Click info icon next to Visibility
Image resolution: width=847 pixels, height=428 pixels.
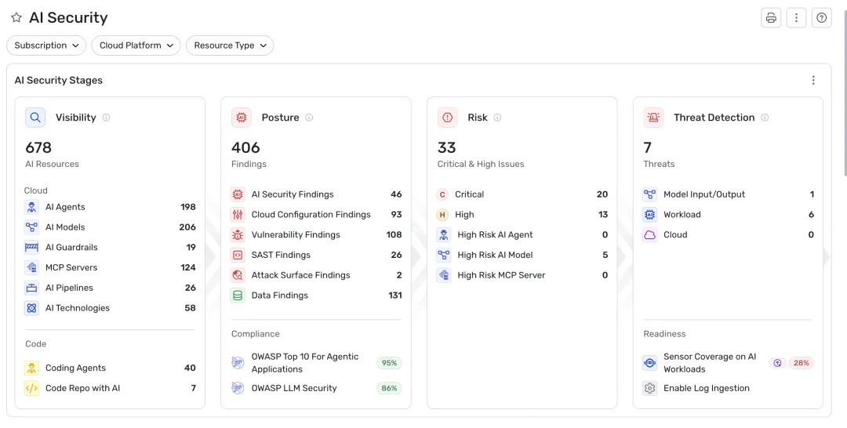pyautogui.click(x=106, y=118)
